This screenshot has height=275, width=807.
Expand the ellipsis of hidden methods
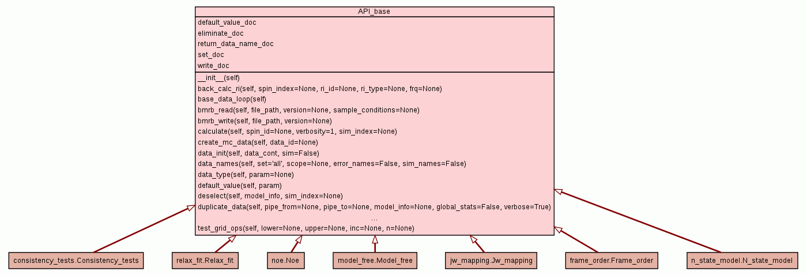374,218
